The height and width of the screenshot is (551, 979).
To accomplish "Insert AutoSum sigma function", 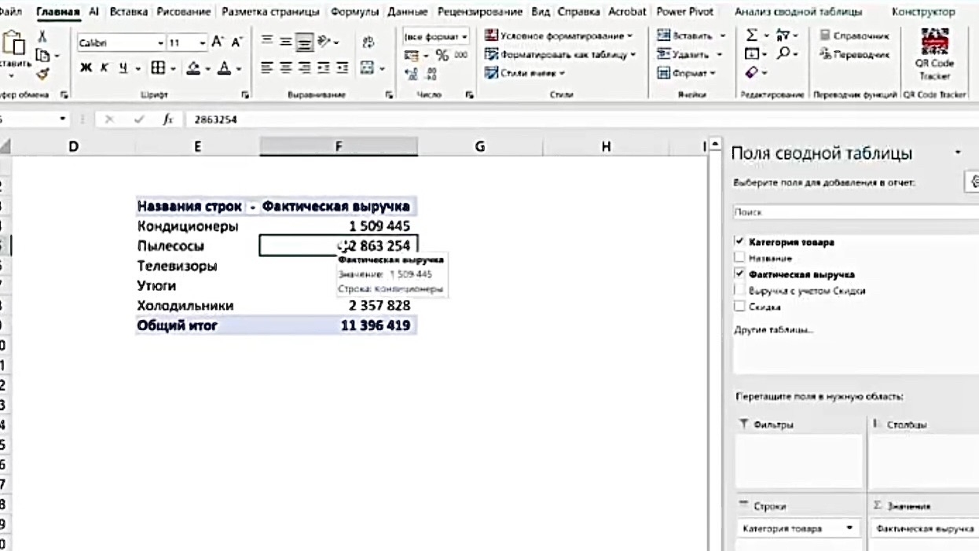I will (752, 36).
